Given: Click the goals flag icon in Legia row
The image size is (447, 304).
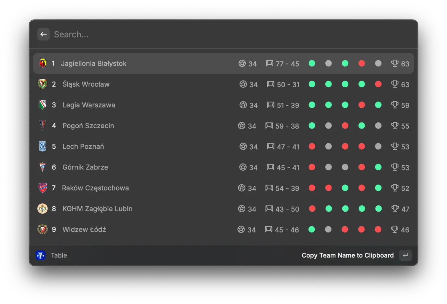Looking at the screenshot, I should coord(271,105).
